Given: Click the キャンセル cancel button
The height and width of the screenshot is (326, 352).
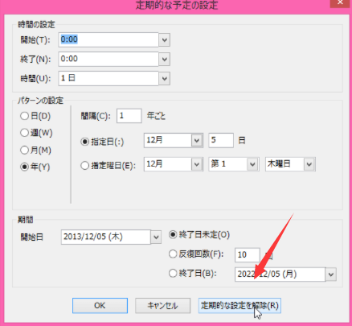Looking at the screenshot, I should (x=162, y=306).
